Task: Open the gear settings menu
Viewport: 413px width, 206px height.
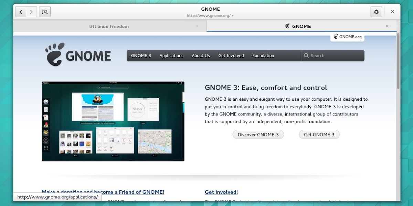Action: [x=376, y=12]
